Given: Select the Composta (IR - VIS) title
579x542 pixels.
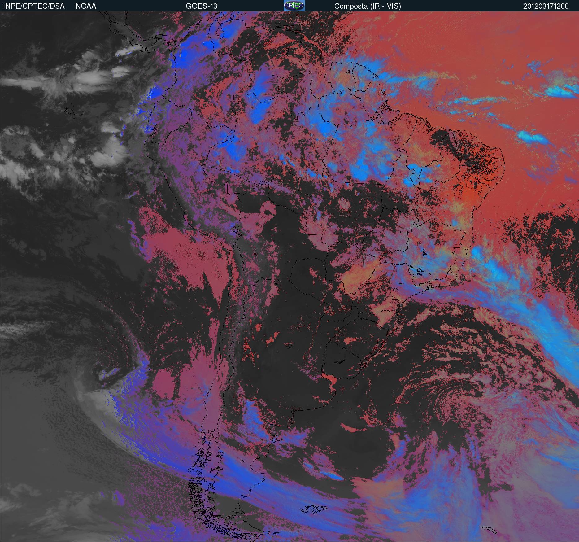Looking at the screenshot, I should point(368,6).
